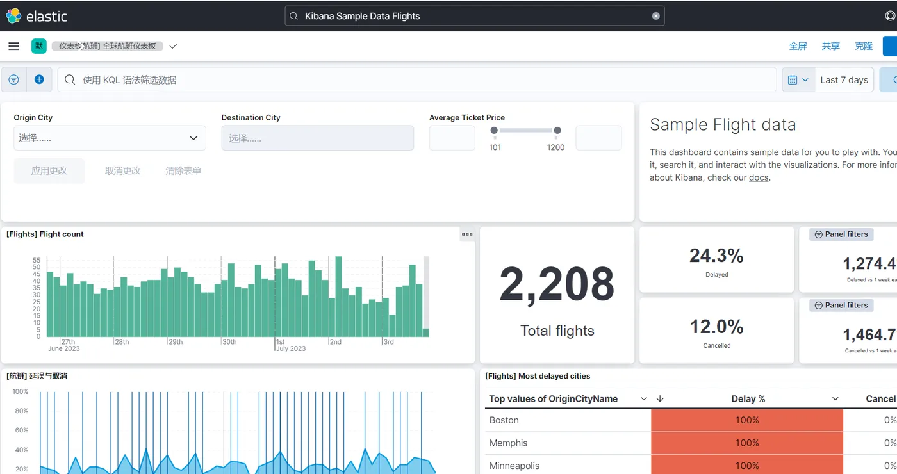This screenshot has height=474, width=897.
Task: Open the Origin City dropdown
Action: tap(110, 138)
